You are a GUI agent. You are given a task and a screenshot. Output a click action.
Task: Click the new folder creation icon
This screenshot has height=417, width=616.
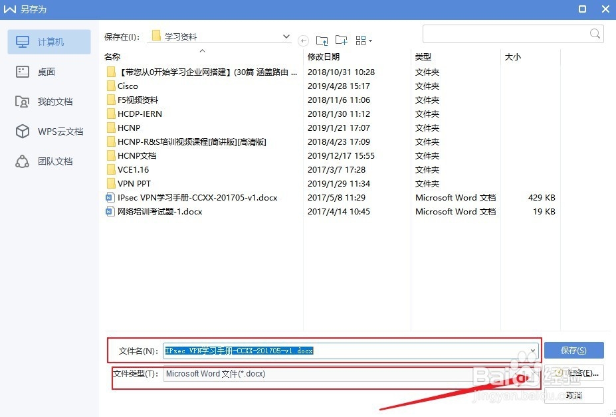(341, 40)
